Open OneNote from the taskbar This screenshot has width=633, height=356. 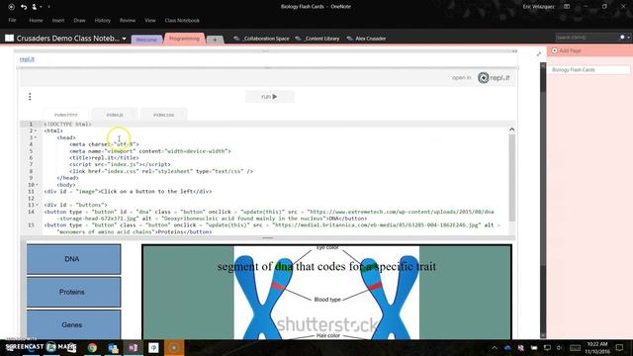click(x=134, y=347)
